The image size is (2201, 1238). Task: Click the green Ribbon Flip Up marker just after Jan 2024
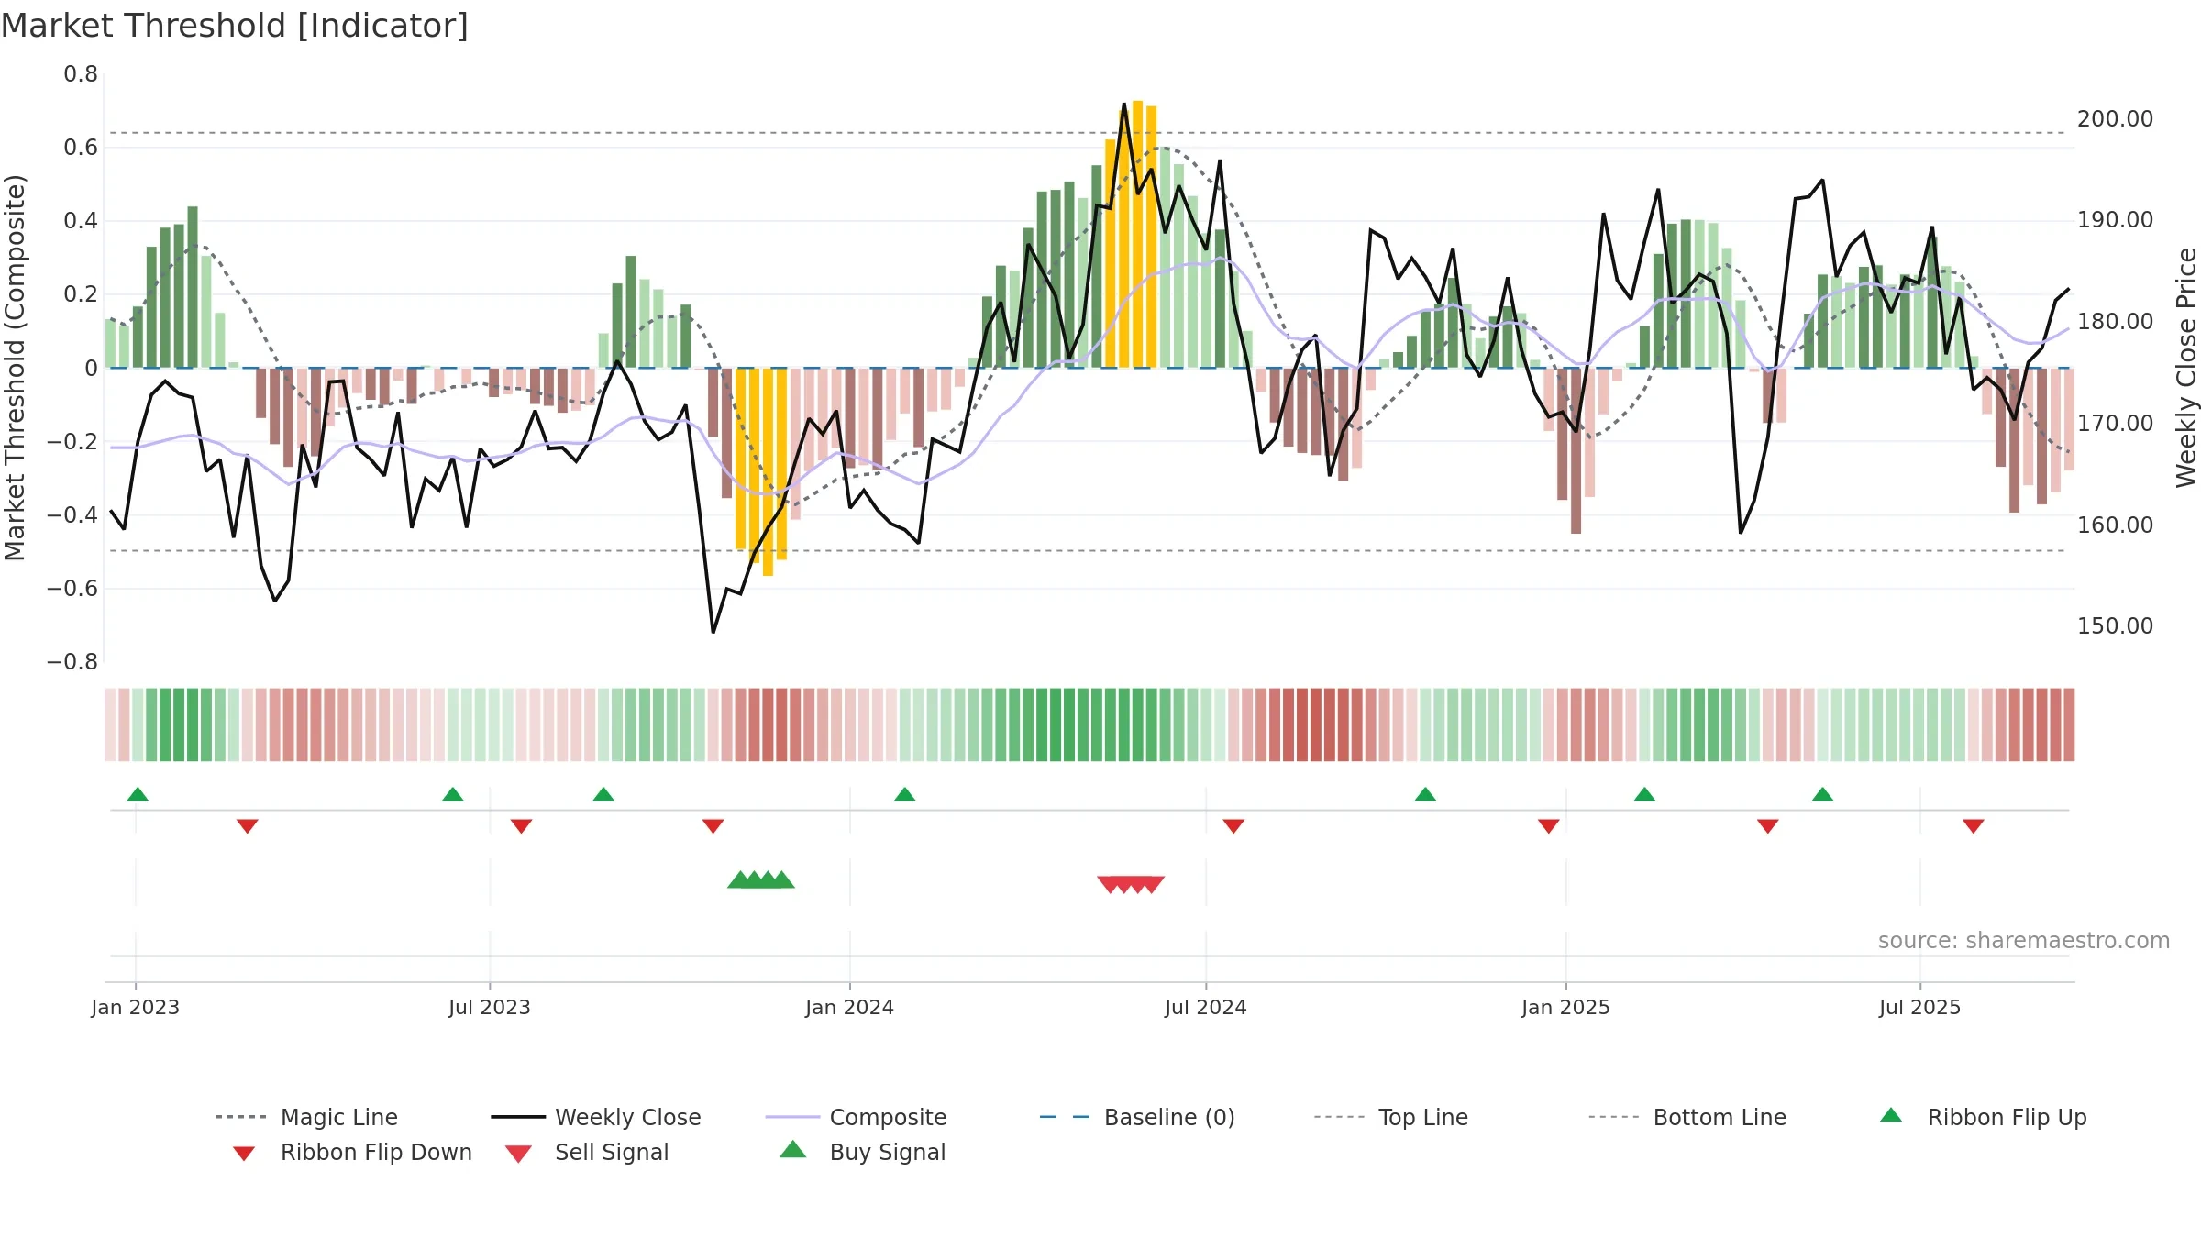pos(905,794)
